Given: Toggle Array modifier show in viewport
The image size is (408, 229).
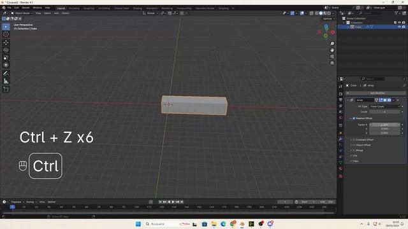Looking at the screenshot, I should [x=385, y=101].
